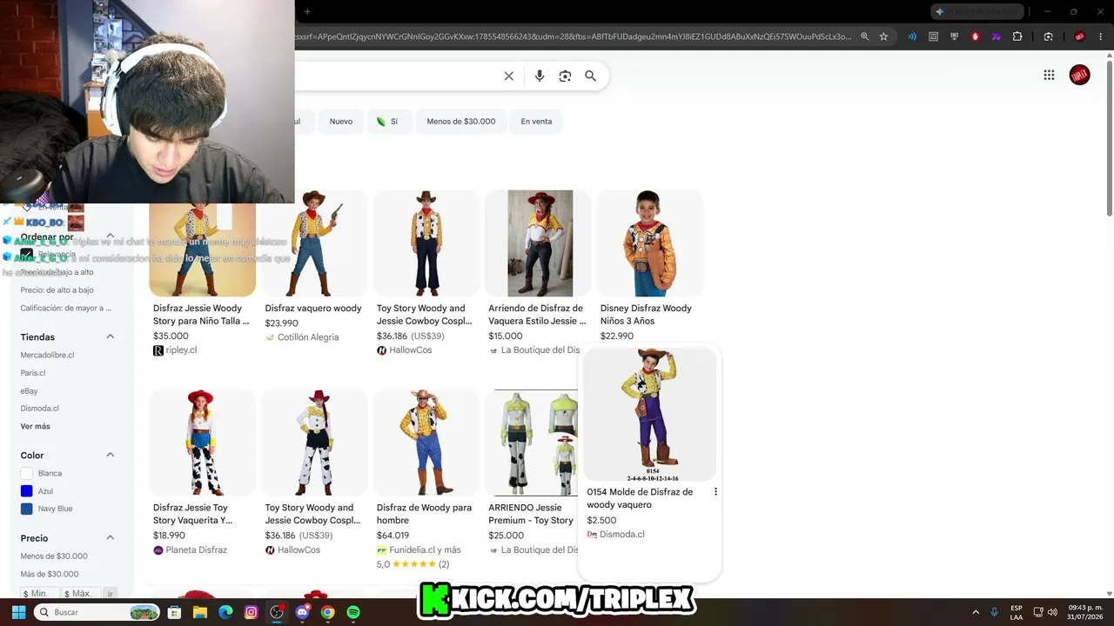1114x626 pixels.
Task: Collapse the Ordenar por section
Action: 111,236
